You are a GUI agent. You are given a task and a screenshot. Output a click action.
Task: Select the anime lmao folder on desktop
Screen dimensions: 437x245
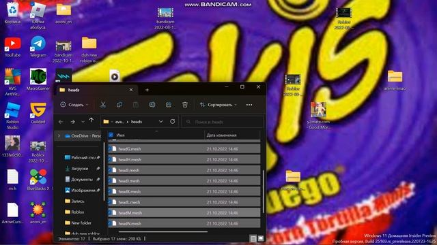tap(395, 80)
